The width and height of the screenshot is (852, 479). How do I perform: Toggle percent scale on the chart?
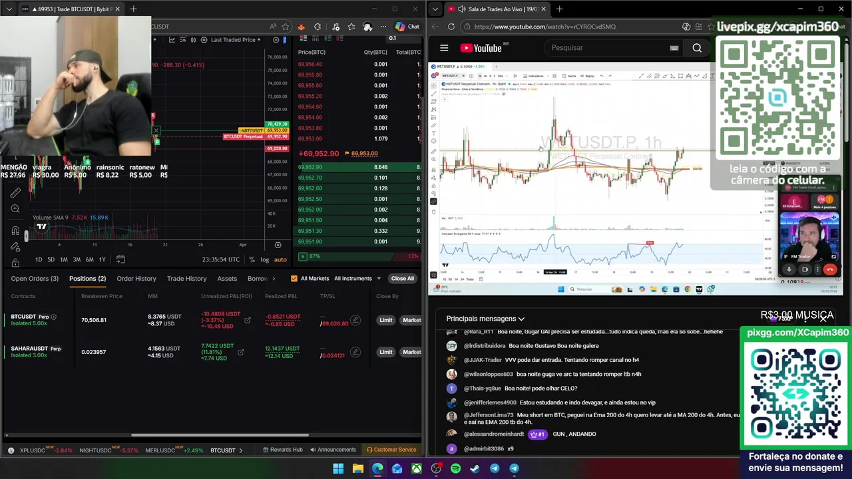[252, 259]
